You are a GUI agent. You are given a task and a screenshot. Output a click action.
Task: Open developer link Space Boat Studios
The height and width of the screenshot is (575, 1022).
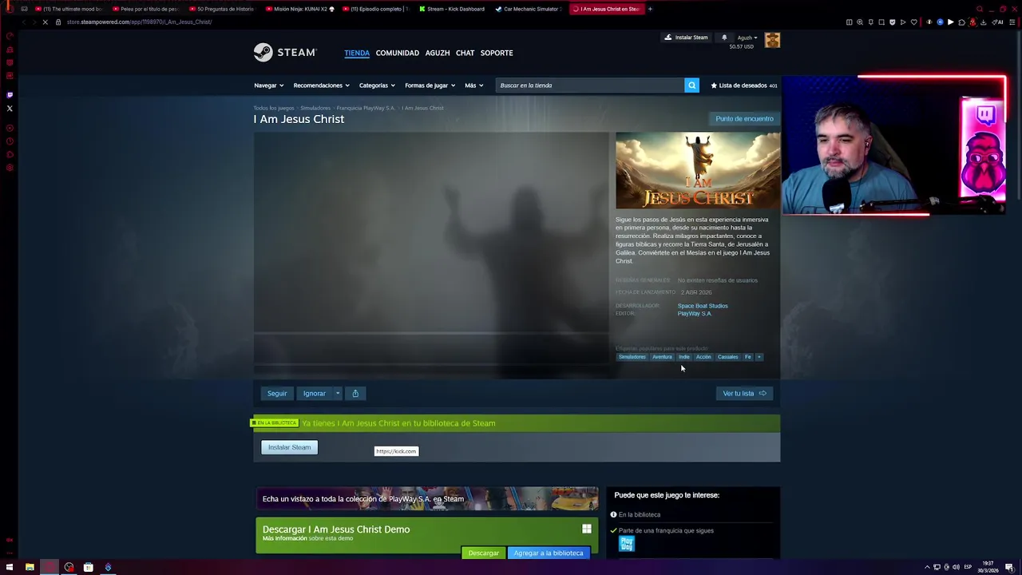pos(703,306)
